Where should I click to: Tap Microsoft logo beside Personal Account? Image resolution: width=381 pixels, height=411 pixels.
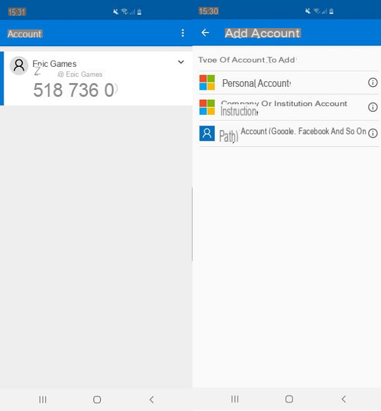(207, 82)
